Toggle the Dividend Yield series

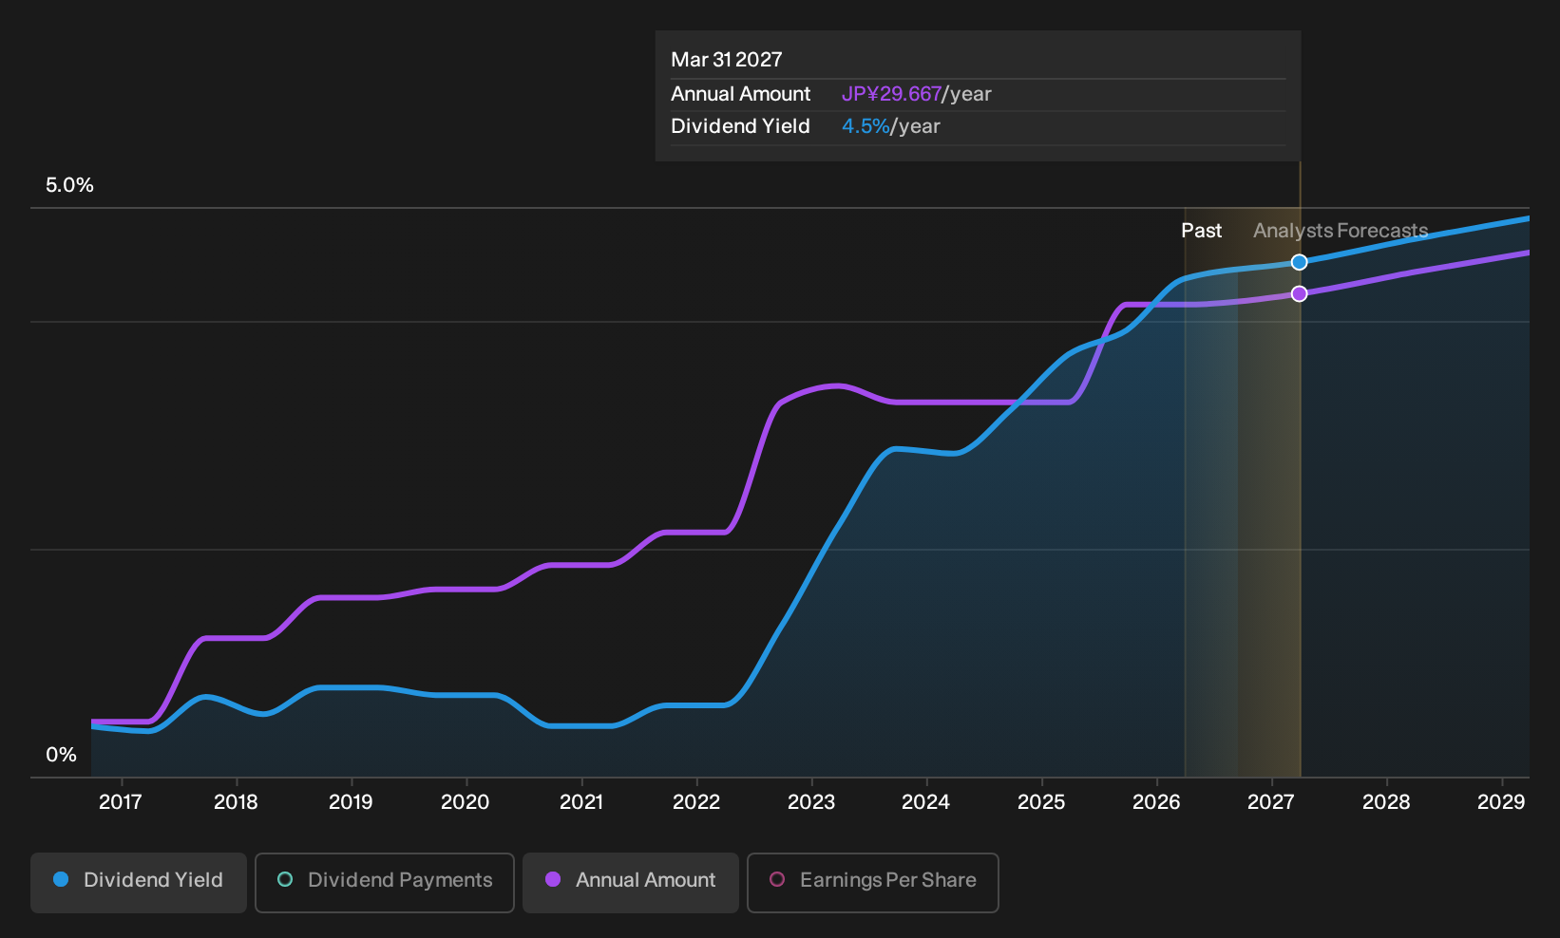(x=139, y=883)
